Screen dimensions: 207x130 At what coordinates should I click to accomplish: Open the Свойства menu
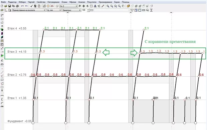coord(41,2)
